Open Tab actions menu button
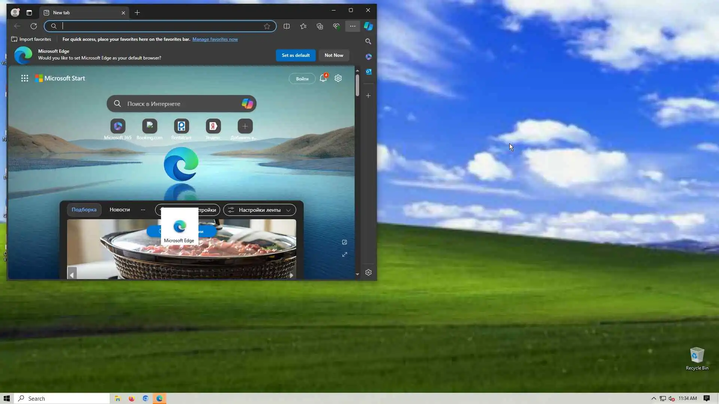The width and height of the screenshot is (719, 404). point(29,13)
